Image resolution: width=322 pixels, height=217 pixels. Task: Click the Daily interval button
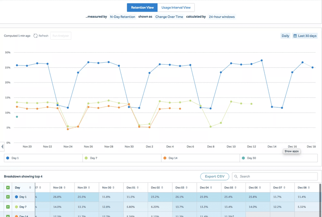(285, 36)
